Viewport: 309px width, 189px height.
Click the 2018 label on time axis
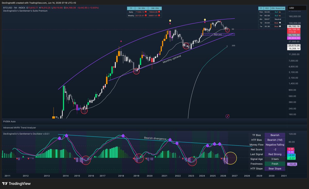(121, 176)
